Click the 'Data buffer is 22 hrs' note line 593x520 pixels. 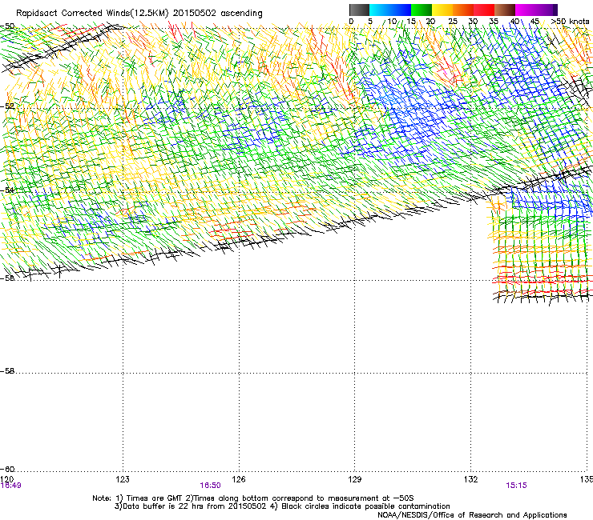(282, 506)
